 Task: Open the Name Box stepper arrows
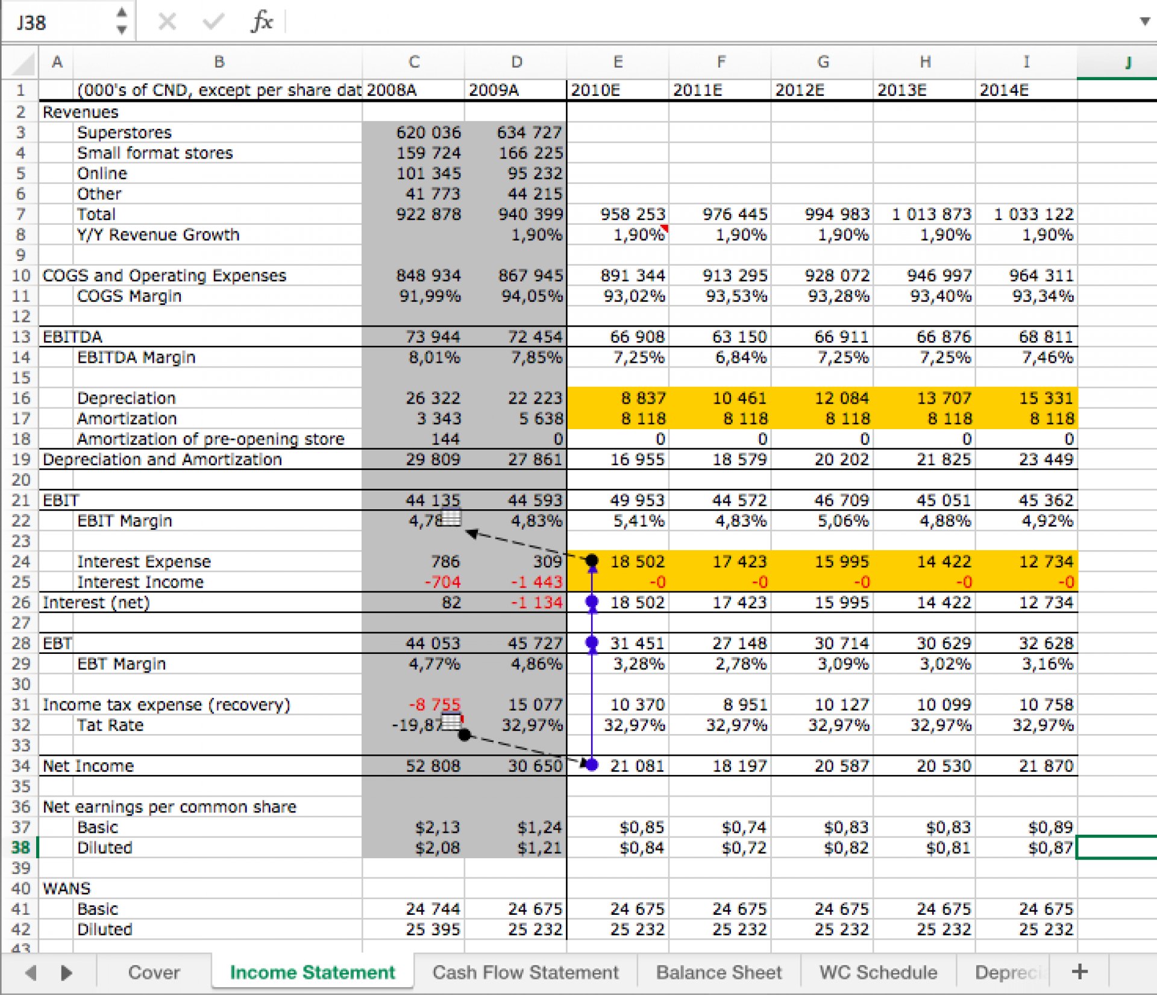tap(122, 21)
